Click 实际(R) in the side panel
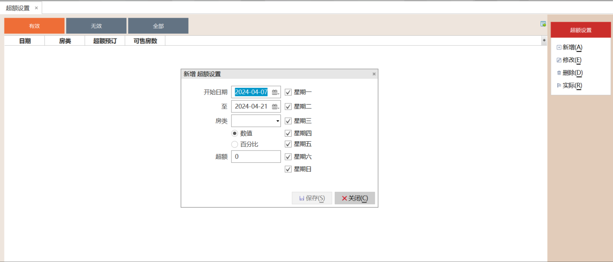The height and width of the screenshot is (262, 613). 572,86
